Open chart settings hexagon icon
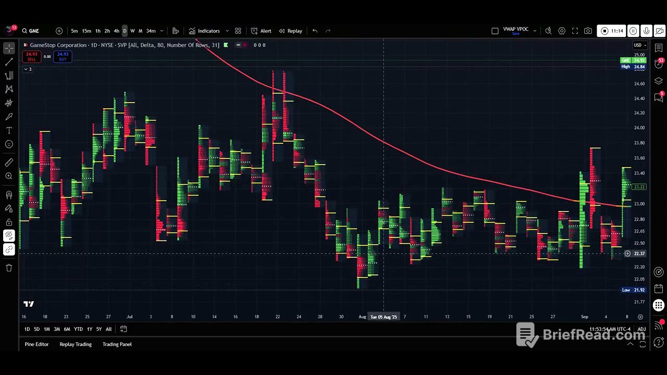The width and height of the screenshot is (667, 375). click(x=562, y=31)
